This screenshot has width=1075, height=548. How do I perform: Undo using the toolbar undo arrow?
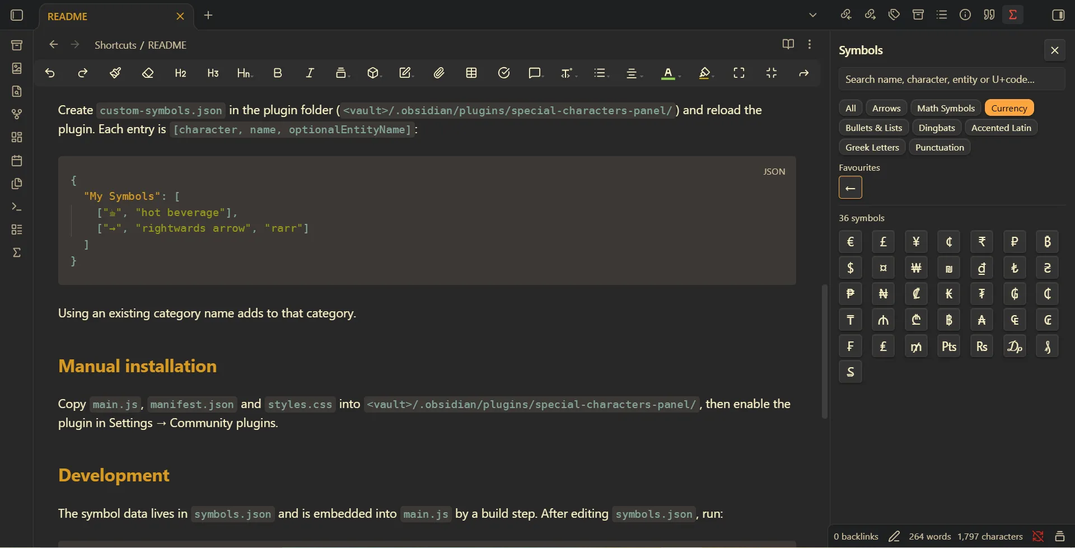[50, 73]
